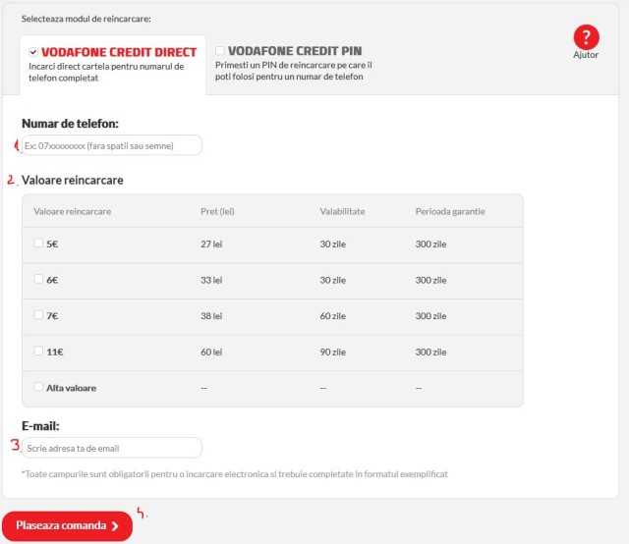Switch to Vodafone Credit PIN tab

(x=295, y=52)
